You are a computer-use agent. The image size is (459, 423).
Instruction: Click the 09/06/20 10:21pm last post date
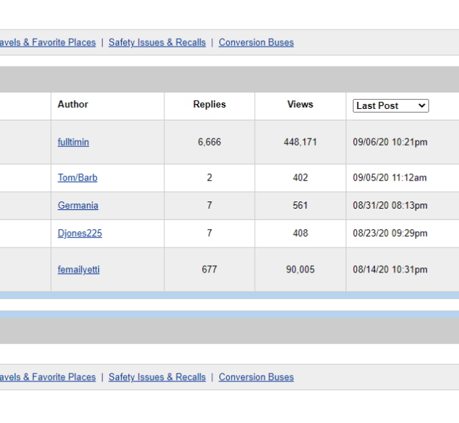click(390, 142)
